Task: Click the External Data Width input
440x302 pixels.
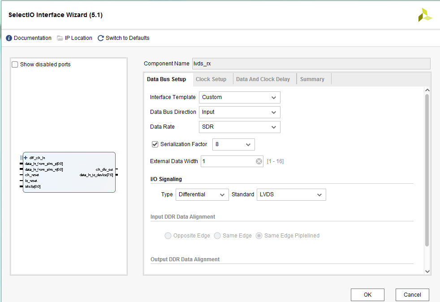Action: pos(232,161)
